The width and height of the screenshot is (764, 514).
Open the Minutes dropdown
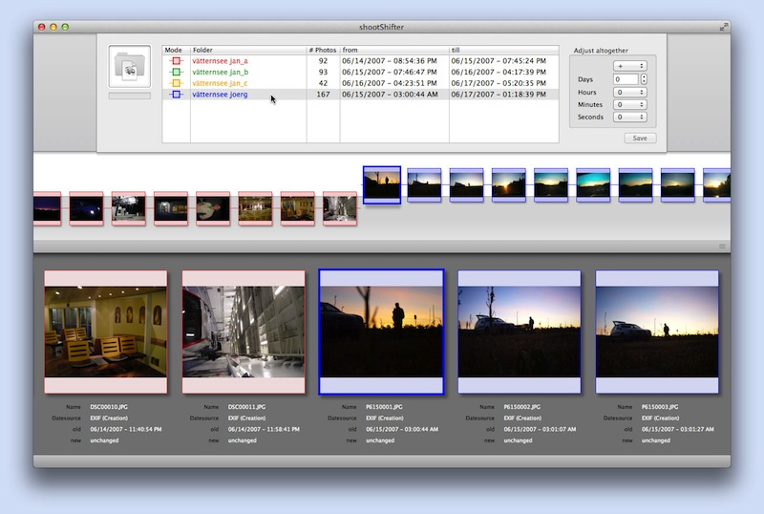[630, 105]
